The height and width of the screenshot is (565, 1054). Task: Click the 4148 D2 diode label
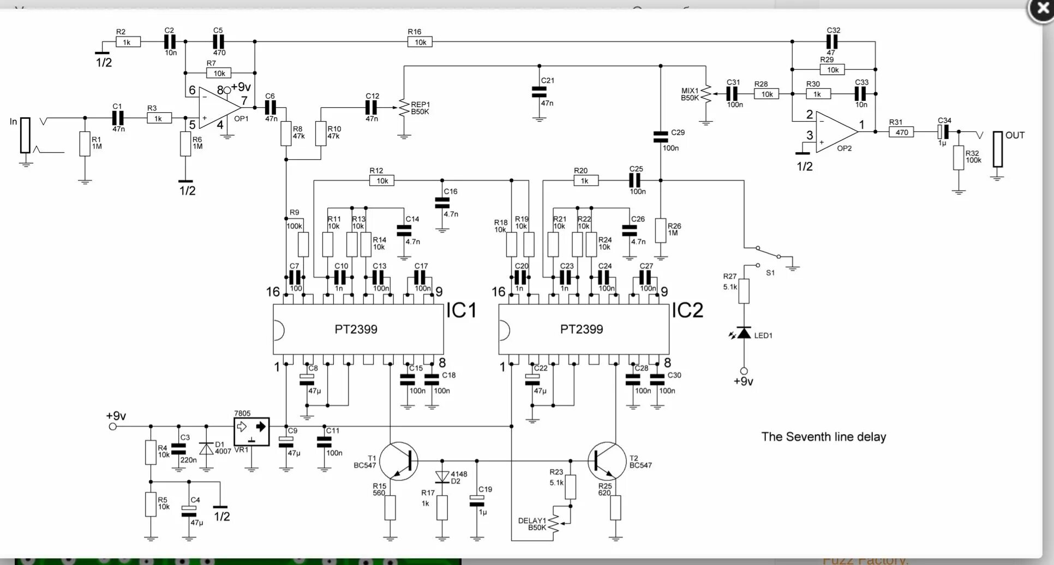[458, 478]
